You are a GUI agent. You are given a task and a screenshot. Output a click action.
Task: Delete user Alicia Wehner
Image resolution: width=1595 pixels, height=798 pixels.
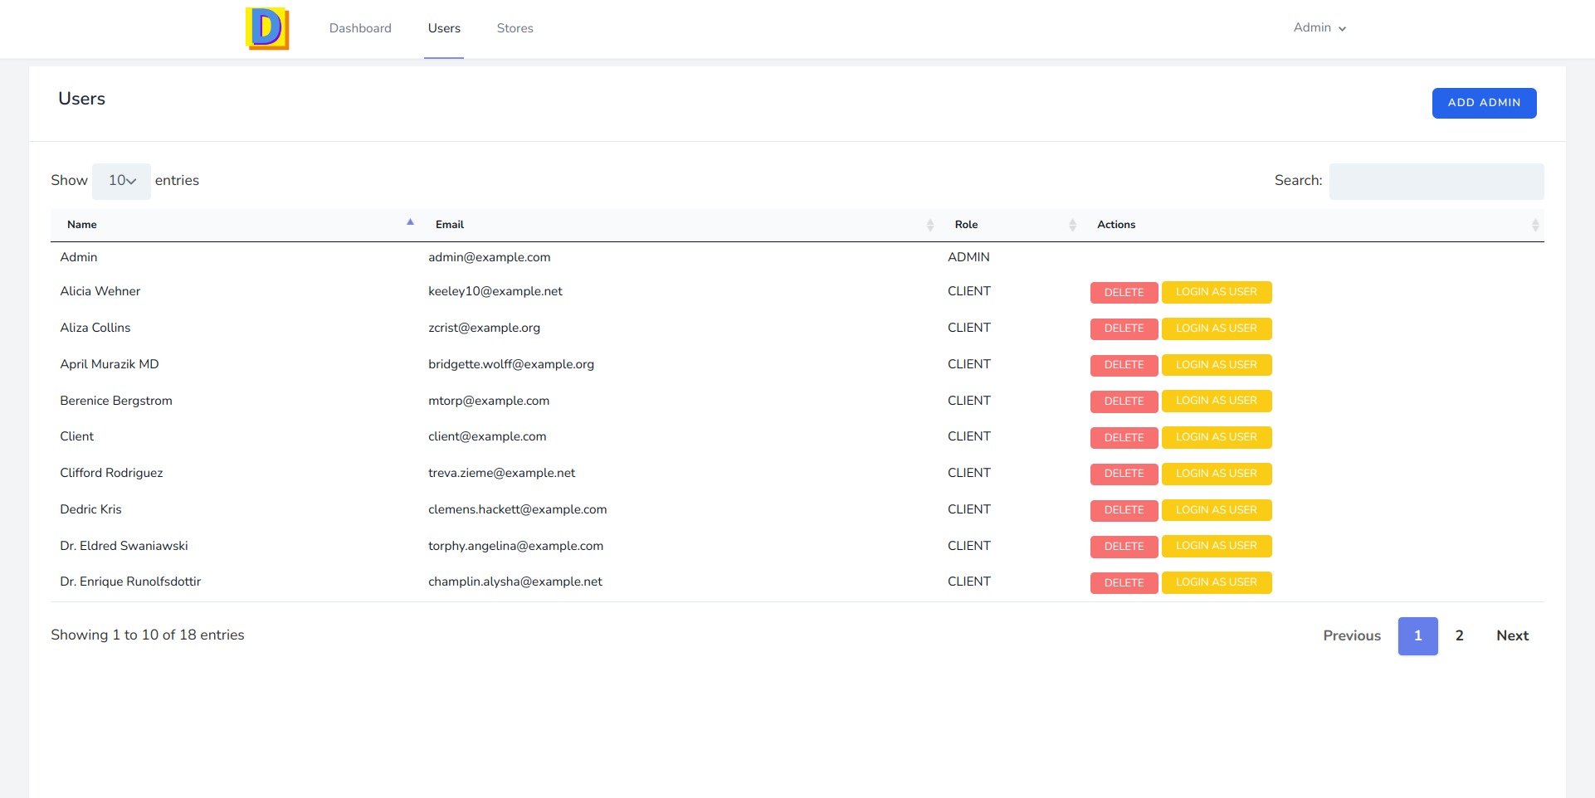coord(1124,292)
